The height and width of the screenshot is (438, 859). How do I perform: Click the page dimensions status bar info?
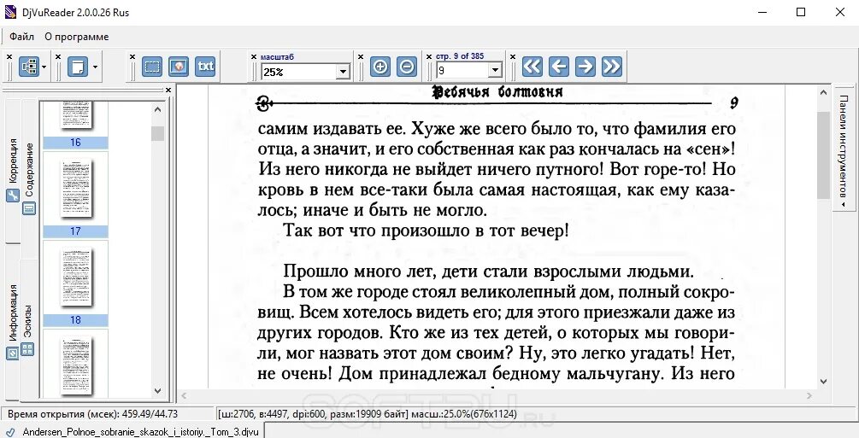pos(367,414)
